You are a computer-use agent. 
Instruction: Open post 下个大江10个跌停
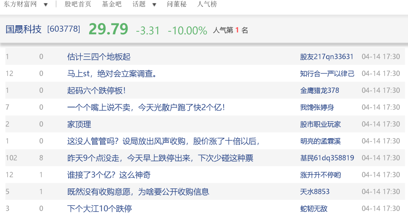coord(100,209)
